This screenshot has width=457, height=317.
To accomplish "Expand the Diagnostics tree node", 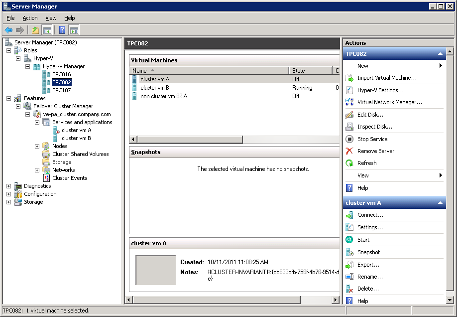I will coord(9,186).
